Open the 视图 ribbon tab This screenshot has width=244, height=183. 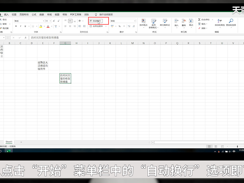click(x=57, y=15)
